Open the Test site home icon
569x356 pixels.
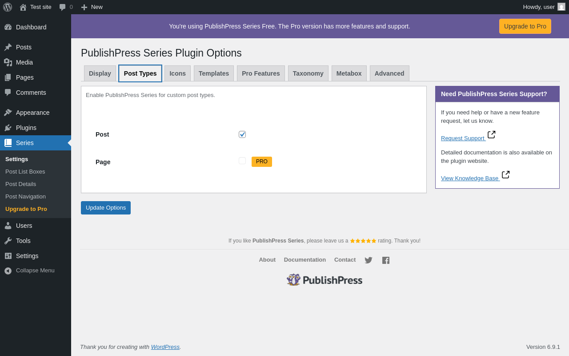pyautogui.click(x=23, y=7)
